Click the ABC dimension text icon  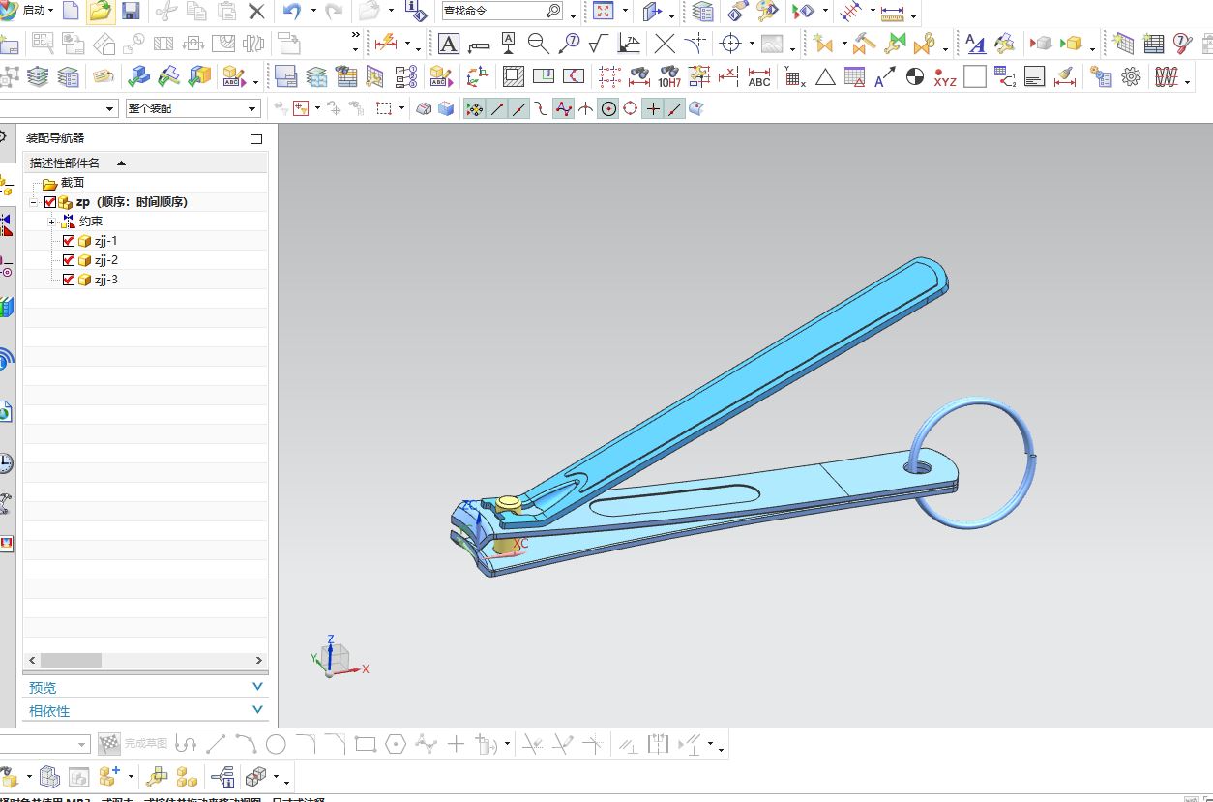(759, 76)
